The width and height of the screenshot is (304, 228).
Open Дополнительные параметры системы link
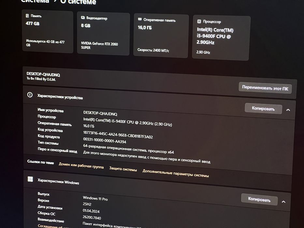[176, 173]
